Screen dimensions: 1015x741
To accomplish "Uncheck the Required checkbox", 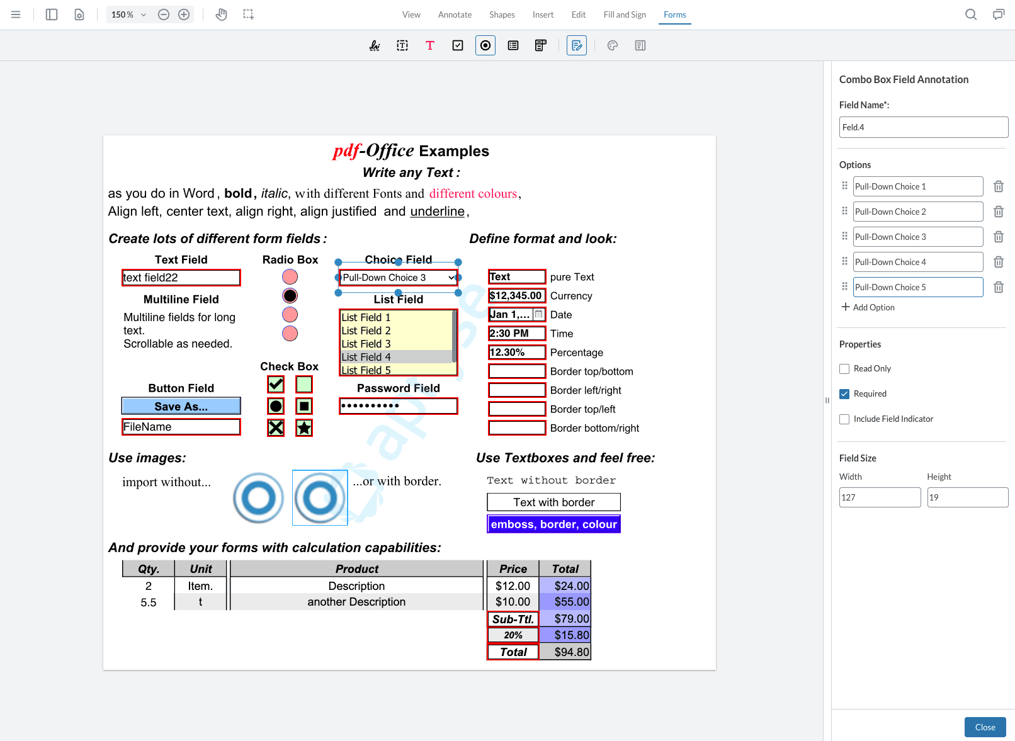I will click(x=844, y=394).
